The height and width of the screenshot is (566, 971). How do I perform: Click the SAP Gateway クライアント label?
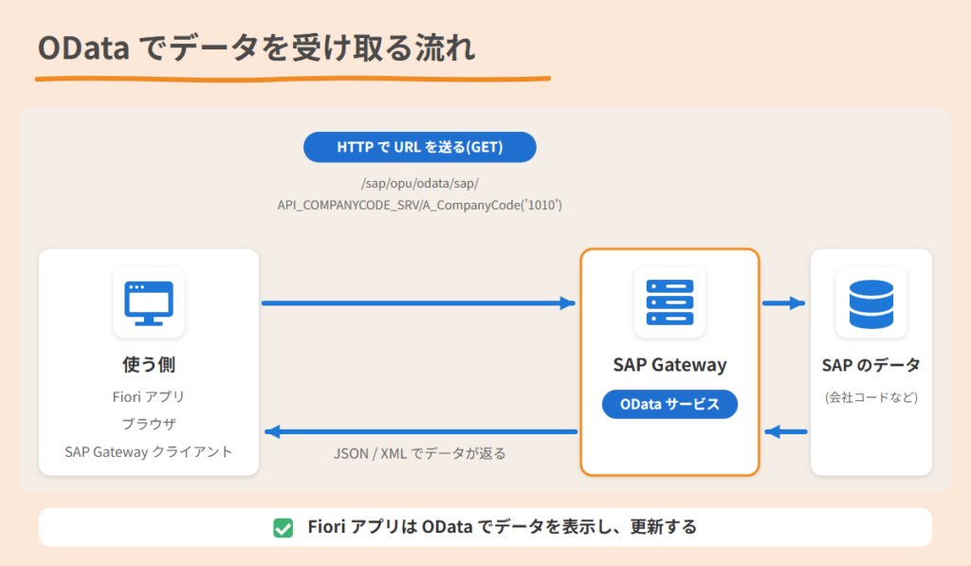tap(149, 452)
